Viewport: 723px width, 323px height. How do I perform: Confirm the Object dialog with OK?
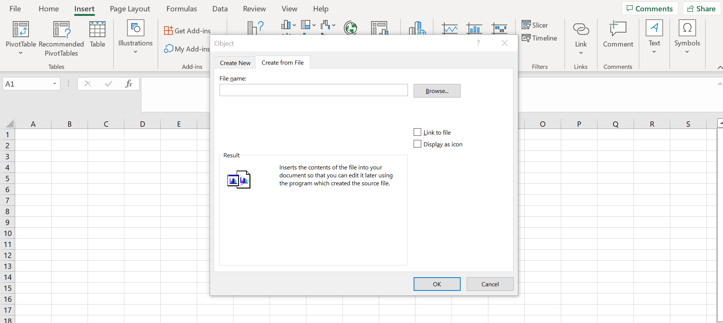[x=437, y=284]
